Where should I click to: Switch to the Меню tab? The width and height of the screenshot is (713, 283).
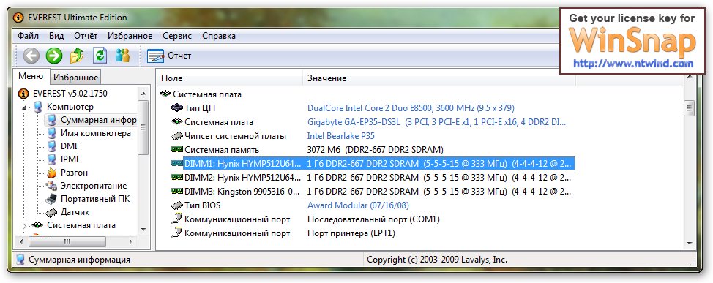coord(31,76)
